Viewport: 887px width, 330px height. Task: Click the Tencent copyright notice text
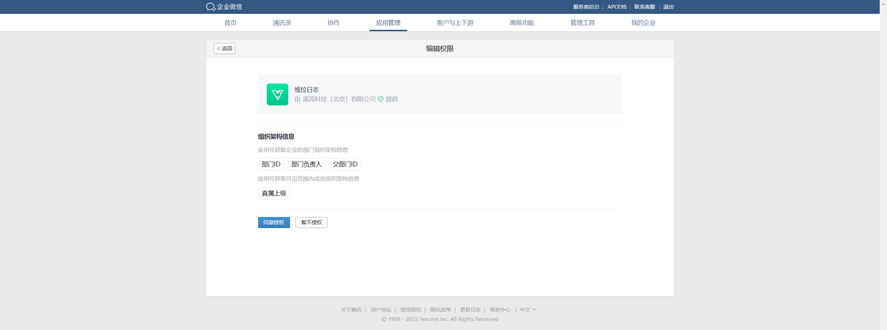pos(440,319)
